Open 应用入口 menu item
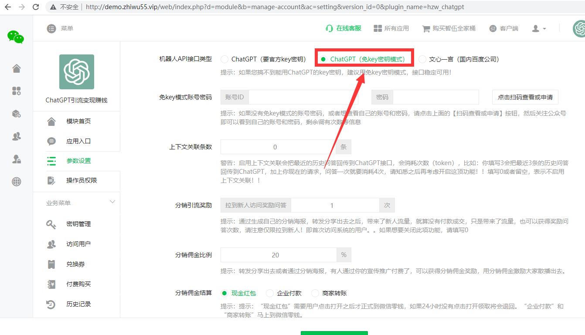The height and width of the screenshot is (335, 585). pyautogui.click(x=78, y=141)
